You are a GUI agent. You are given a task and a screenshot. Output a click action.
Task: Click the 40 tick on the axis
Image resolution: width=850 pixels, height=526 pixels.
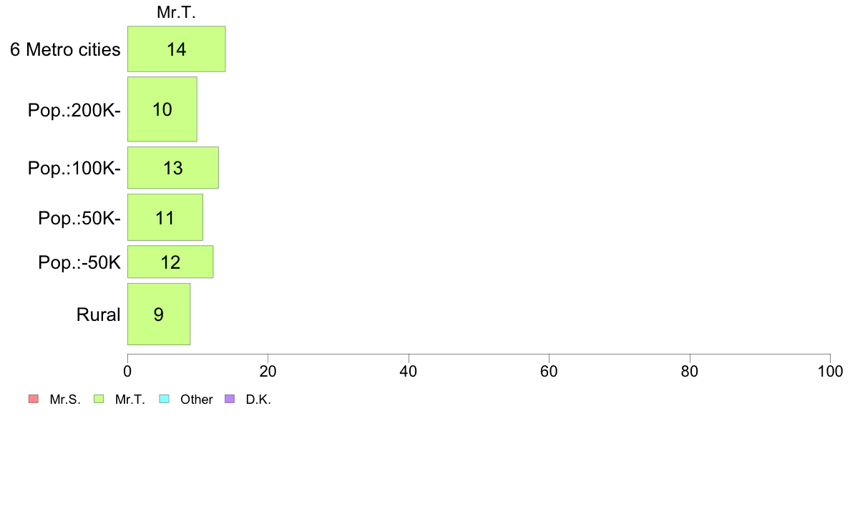pos(409,371)
